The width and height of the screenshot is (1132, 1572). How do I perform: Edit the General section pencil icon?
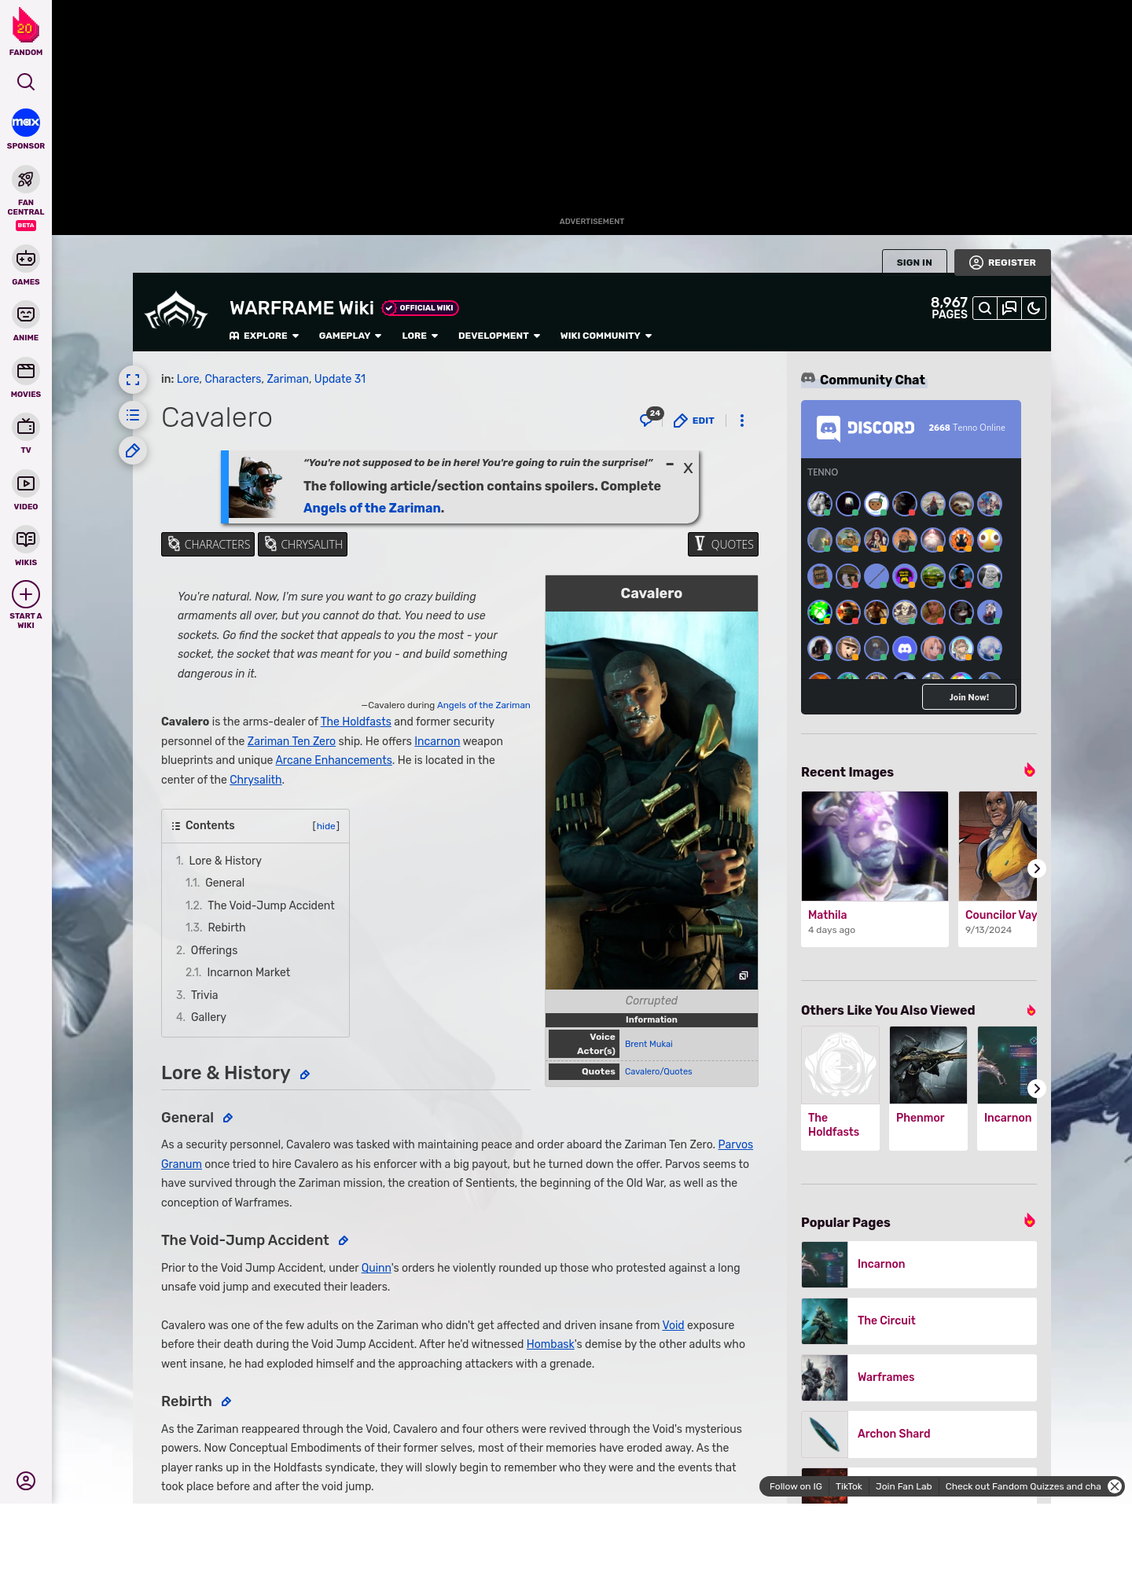click(228, 1118)
